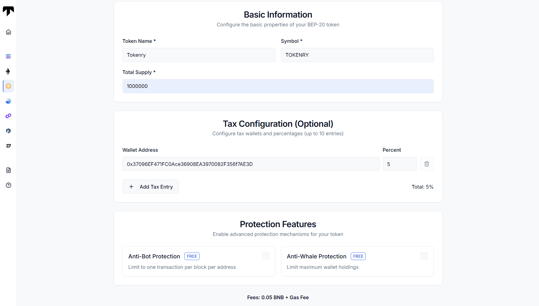Open the help question mark icon
Screen dimensions: 539x306
[x=9, y=185]
